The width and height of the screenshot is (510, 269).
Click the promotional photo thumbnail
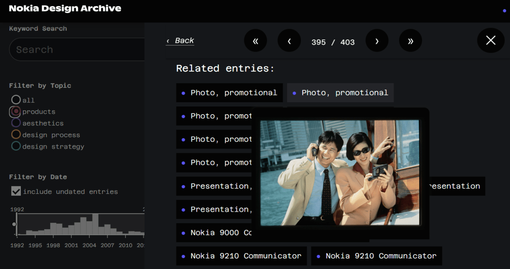(340, 172)
